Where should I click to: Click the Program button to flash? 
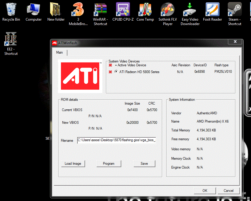[x=109, y=164]
